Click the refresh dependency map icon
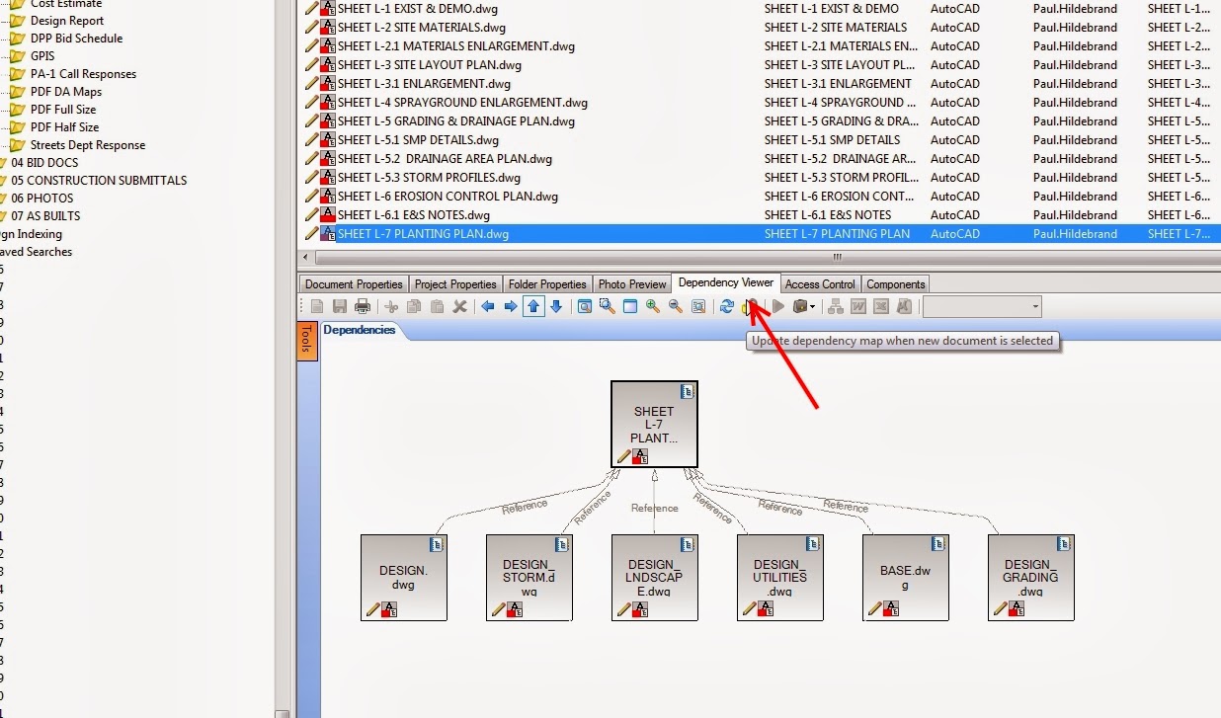 click(x=727, y=307)
